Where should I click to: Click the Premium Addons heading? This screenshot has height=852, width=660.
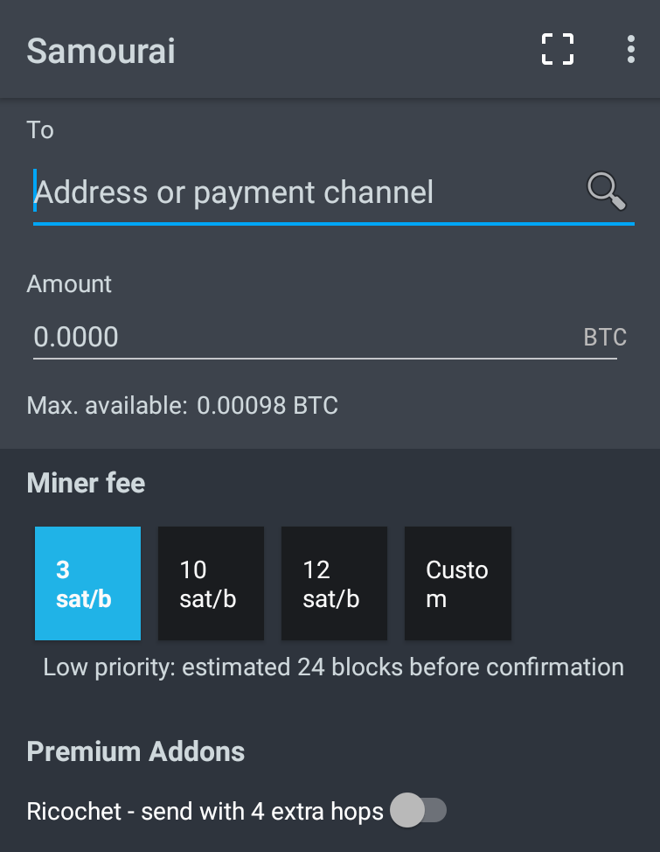(x=135, y=751)
